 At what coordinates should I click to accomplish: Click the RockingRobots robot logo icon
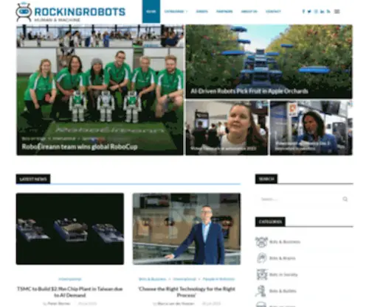24,12
